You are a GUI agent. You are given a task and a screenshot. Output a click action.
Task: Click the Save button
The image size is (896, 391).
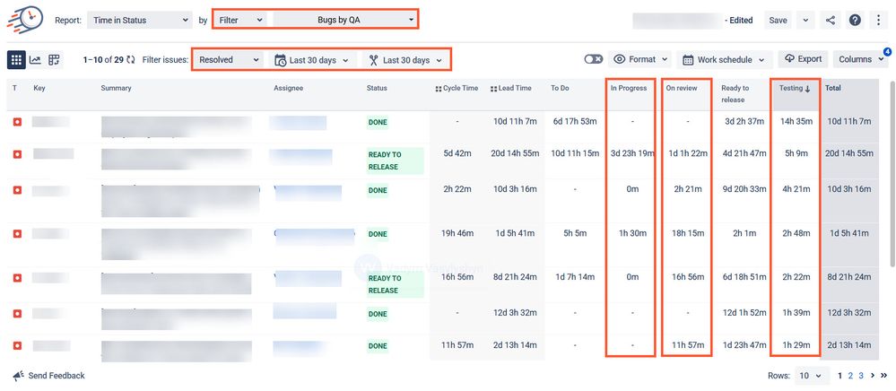click(x=778, y=20)
